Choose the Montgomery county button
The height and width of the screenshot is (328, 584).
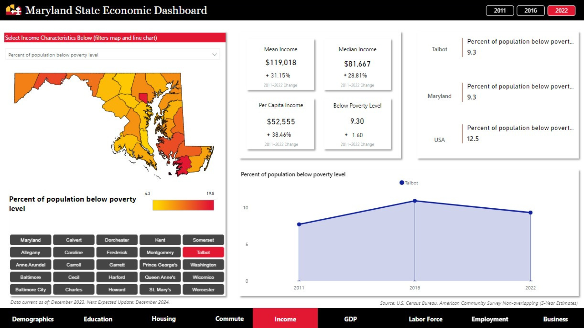coord(160,252)
